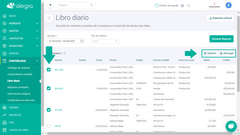Click the Contabilidad sidebar icon
Image resolution: width=240 pixels, height=135 pixels.
coord(5,61)
